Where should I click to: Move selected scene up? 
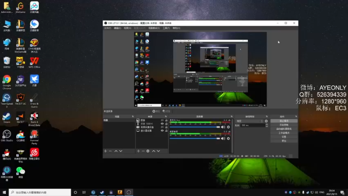(116, 151)
